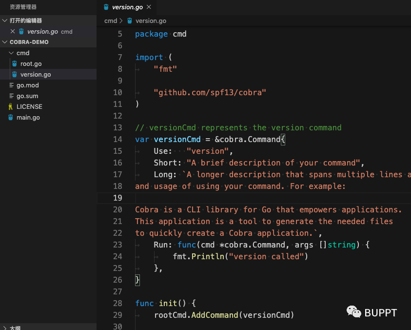Click Go icon beside open editor version.go
Image resolution: width=411 pixels, height=330 pixels.
point(21,32)
